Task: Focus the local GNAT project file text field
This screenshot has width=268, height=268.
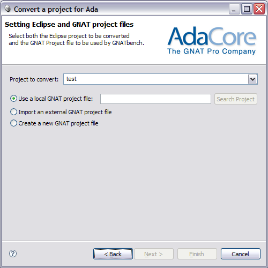Action: pos(155,99)
